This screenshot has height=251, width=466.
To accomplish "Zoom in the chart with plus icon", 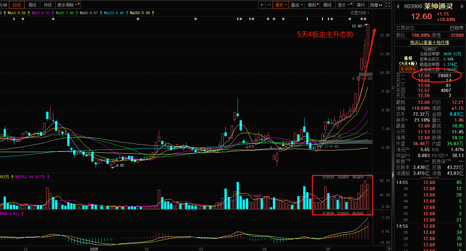I will (262, 5).
